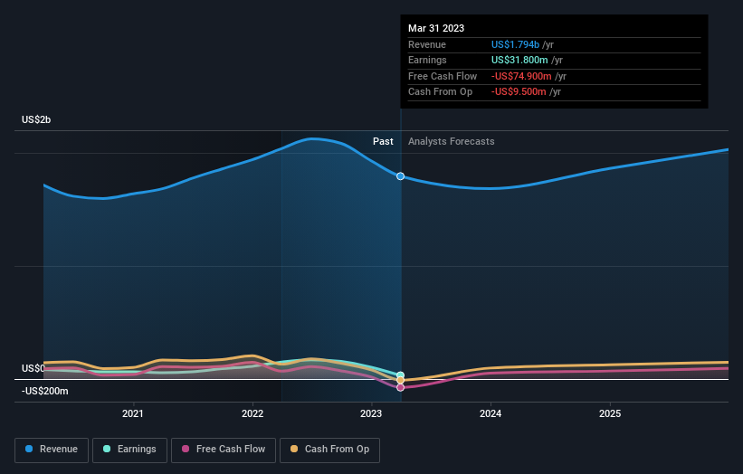Select the Cash From Op data point marker
The image size is (743, 474).
pos(400,380)
